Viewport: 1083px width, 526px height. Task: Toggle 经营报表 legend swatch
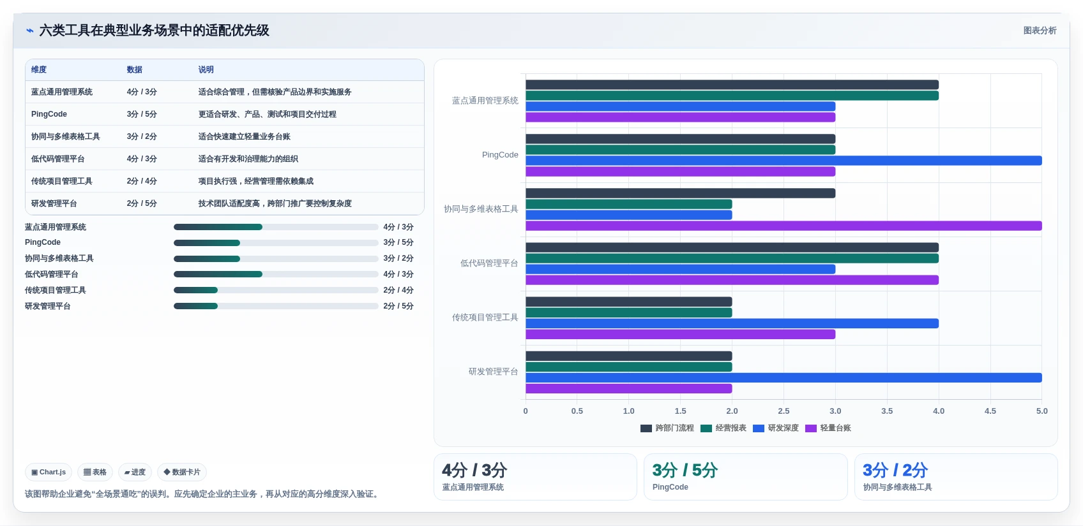pos(706,428)
